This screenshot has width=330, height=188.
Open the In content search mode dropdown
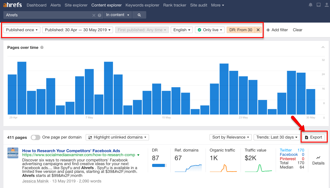click(x=117, y=15)
